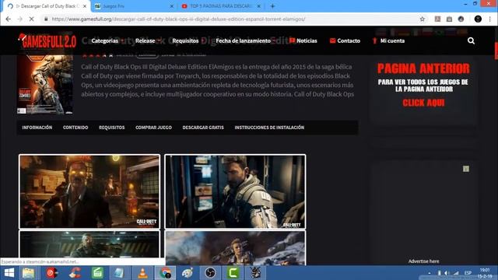This screenshot has height=280, width=498.
Task: Click the small ad info icon
Action: point(466,169)
